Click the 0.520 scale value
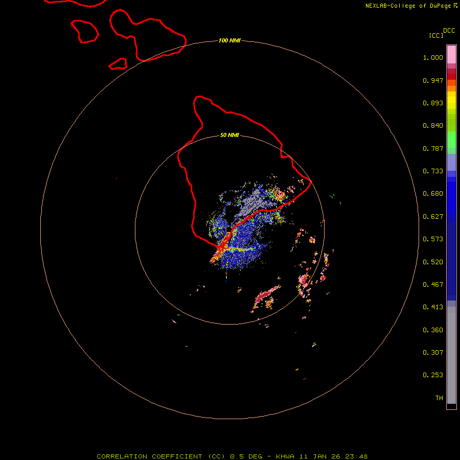Image resolution: width=460 pixels, height=460 pixels. pyautogui.click(x=433, y=262)
